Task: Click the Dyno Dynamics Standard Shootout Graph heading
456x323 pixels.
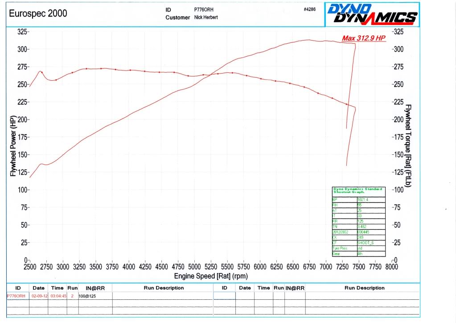Action: point(358,190)
